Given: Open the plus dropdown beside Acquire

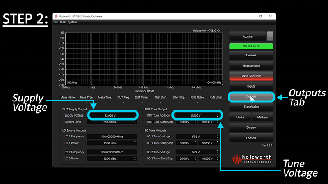Looking at the screenshot, I should tap(270, 36).
